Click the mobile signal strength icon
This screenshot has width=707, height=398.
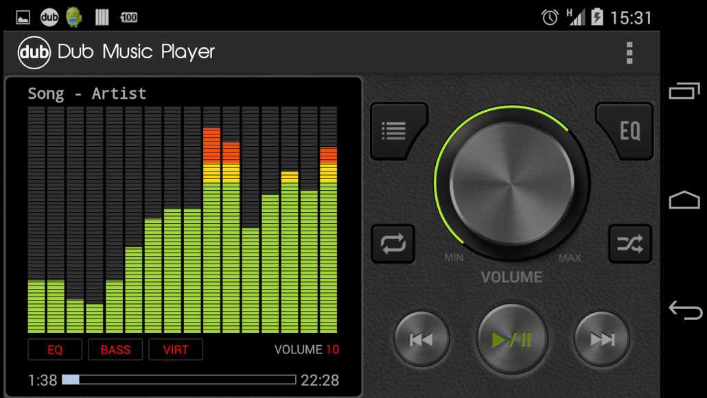click(x=576, y=17)
